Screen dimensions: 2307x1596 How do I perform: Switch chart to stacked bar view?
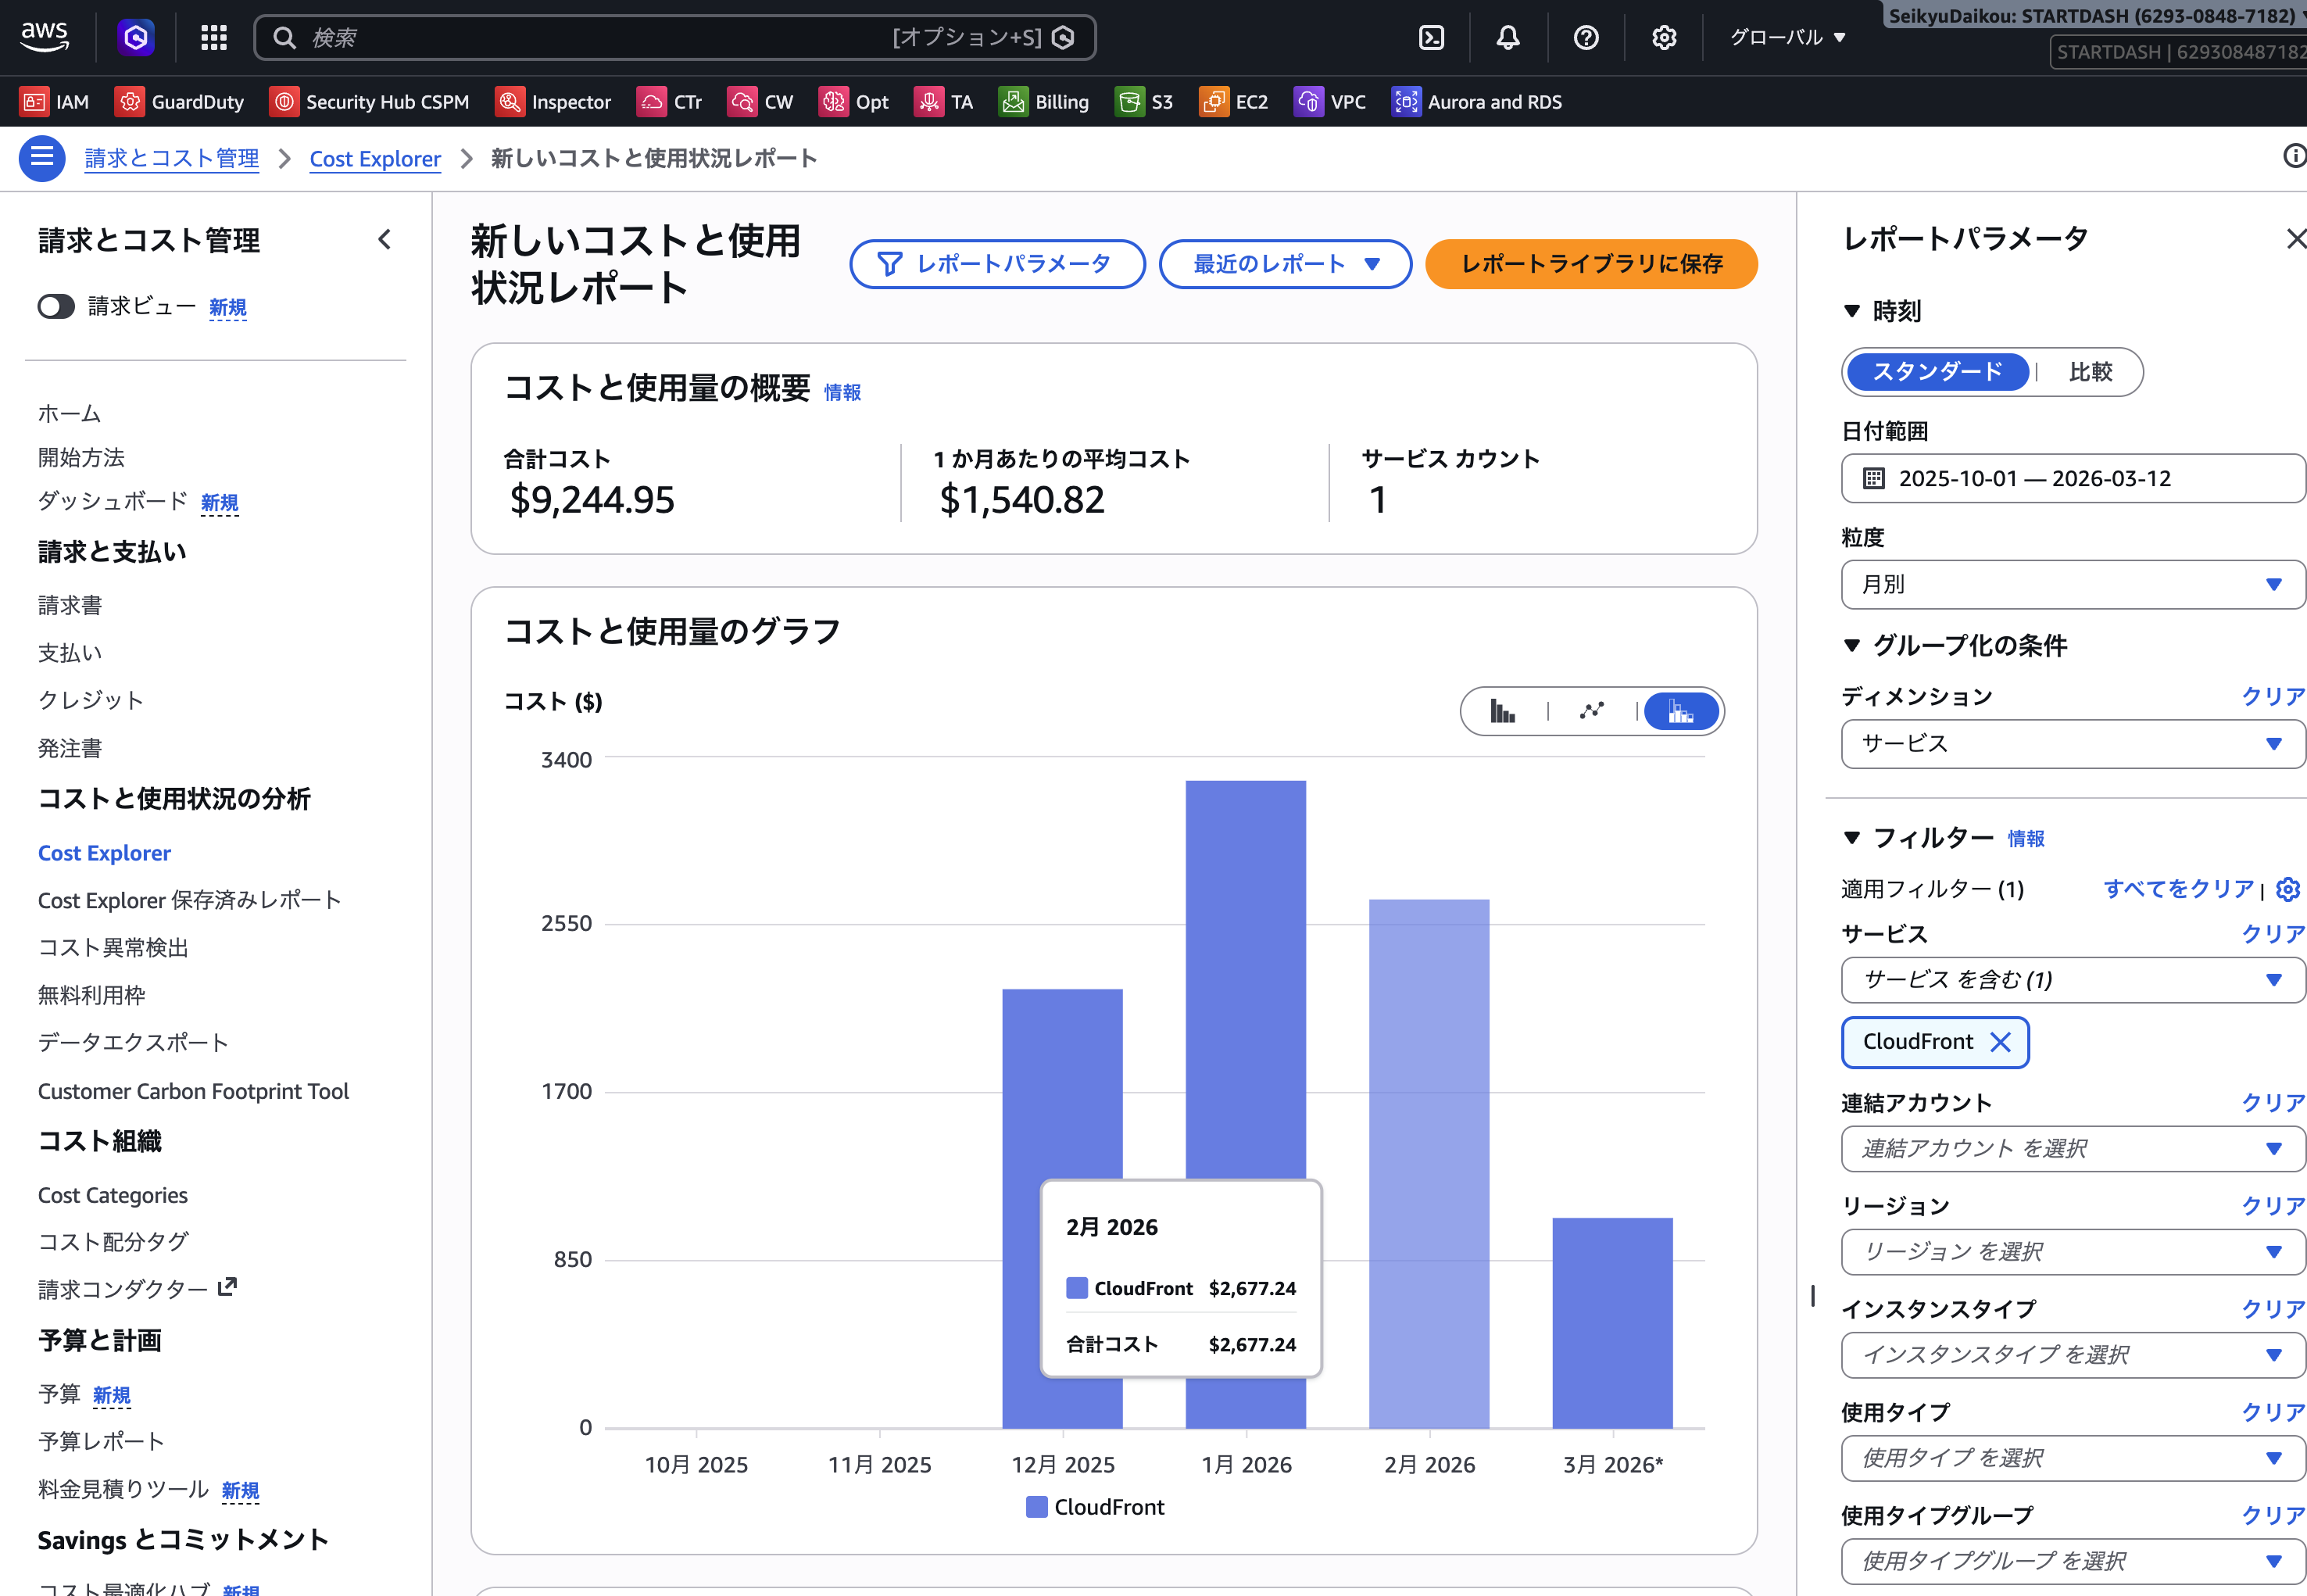[1681, 711]
